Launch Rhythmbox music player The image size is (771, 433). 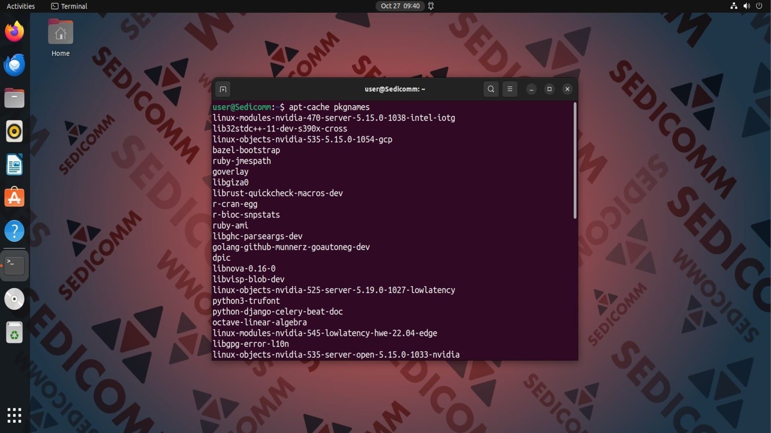pyautogui.click(x=14, y=132)
